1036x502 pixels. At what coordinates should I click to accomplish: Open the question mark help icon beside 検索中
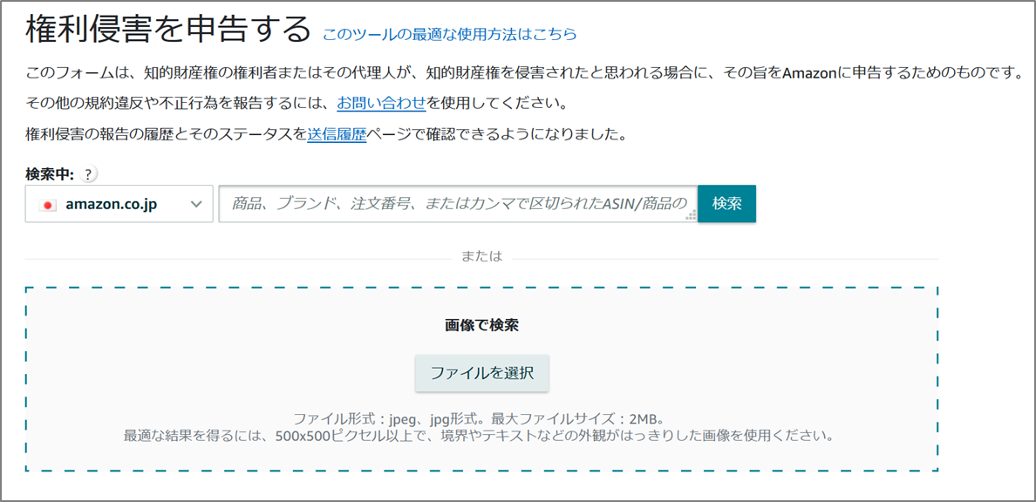(x=89, y=174)
